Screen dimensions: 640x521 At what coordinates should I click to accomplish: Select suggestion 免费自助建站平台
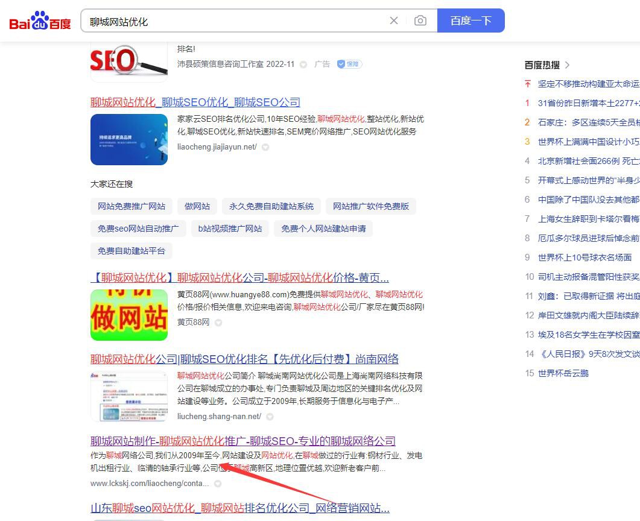131,251
